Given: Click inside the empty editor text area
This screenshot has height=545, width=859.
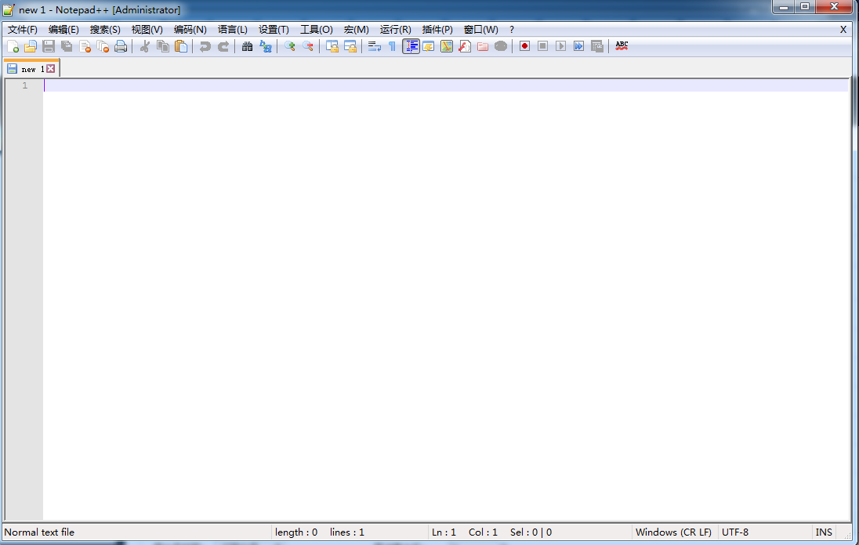Looking at the screenshot, I should pyautogui.click(x=446, y=301).
